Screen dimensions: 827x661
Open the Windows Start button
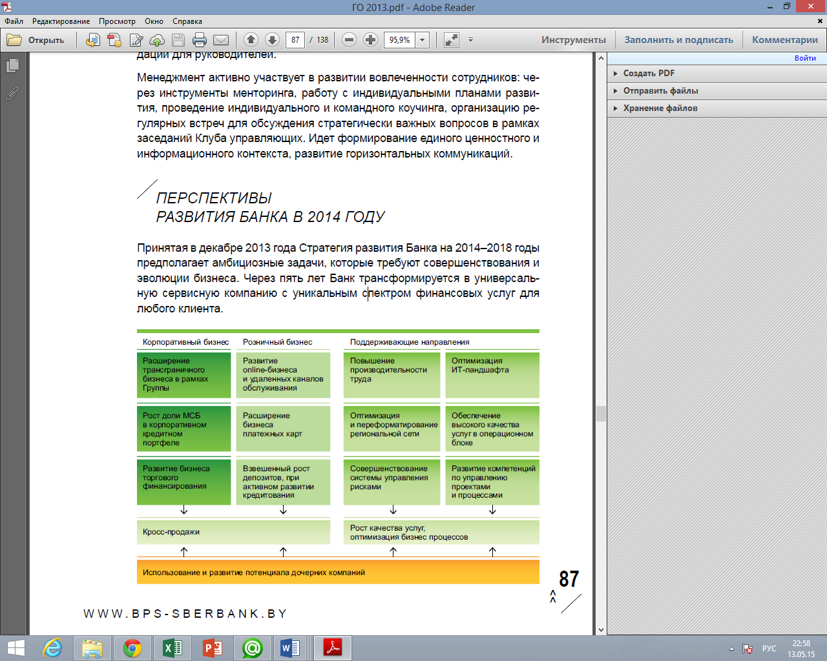coord(16,648)
